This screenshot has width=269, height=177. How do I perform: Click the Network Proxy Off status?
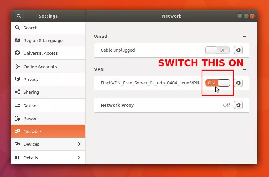click(227, 105)
